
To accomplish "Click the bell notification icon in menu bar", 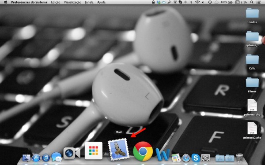I will 185,2.
